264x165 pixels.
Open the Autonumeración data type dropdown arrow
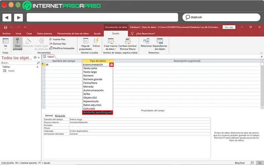coord(111,65)
